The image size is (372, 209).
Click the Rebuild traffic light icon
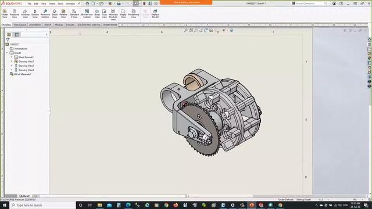(144, 3)
